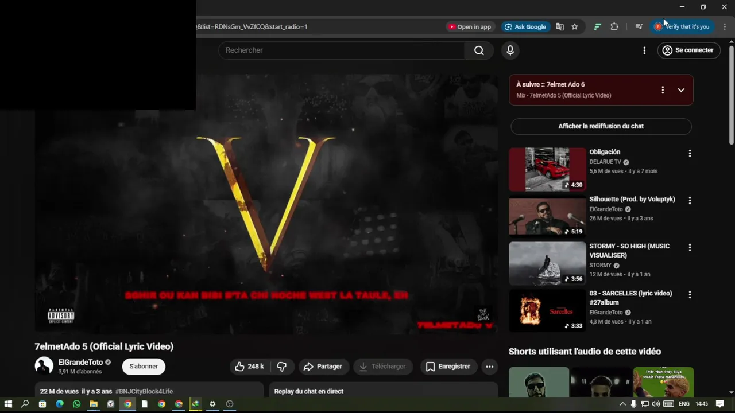Show hidden system tray icons
This screenshot has height=413, width=735.
622,404
